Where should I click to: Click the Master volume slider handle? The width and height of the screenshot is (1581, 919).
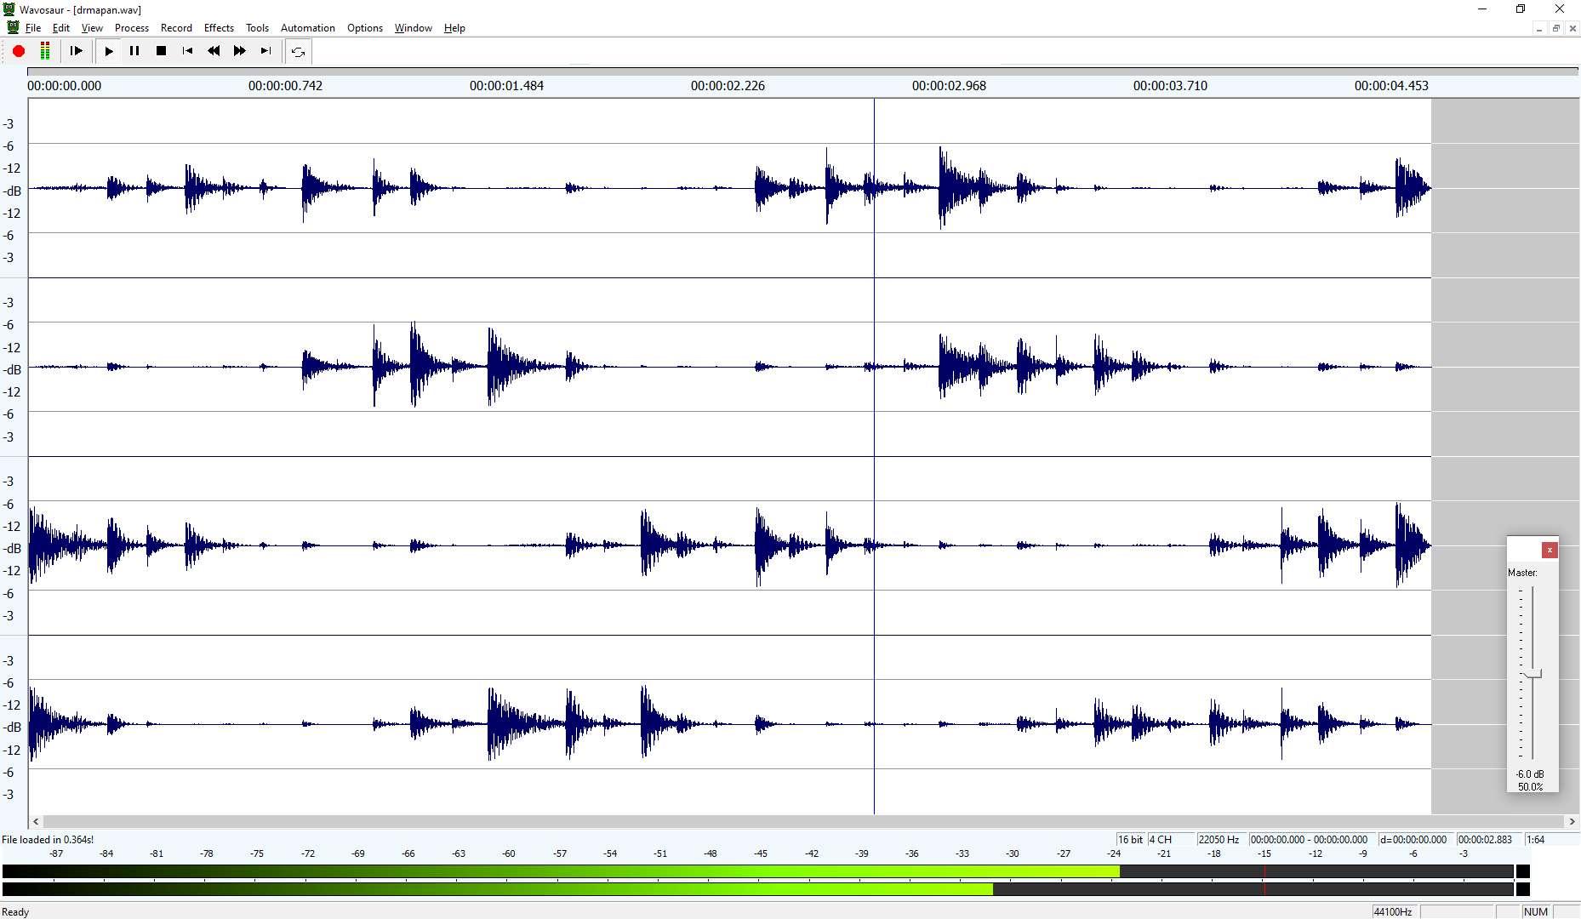(x=1532, y=674)
